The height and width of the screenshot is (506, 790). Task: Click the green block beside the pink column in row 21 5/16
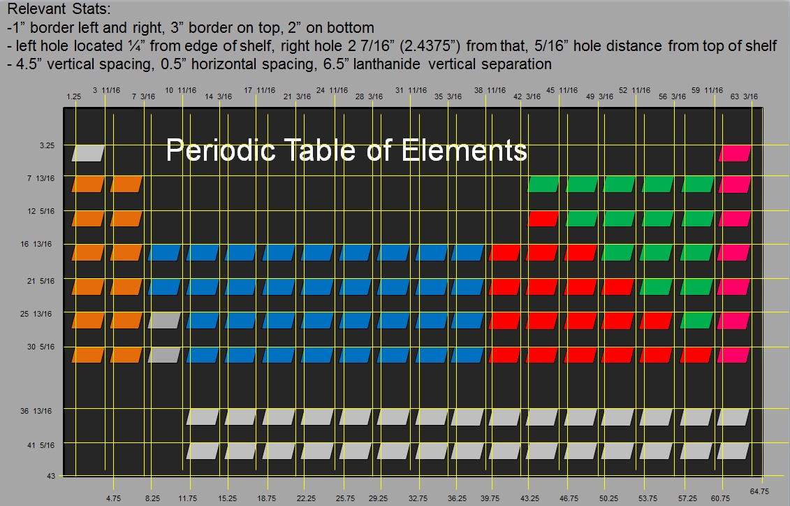click(x=696, y=287)
